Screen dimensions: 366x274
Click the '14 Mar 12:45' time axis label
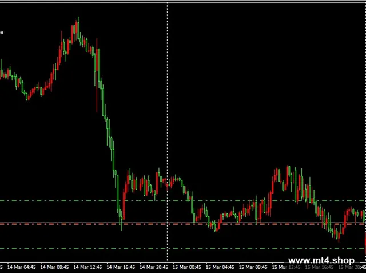87,267
